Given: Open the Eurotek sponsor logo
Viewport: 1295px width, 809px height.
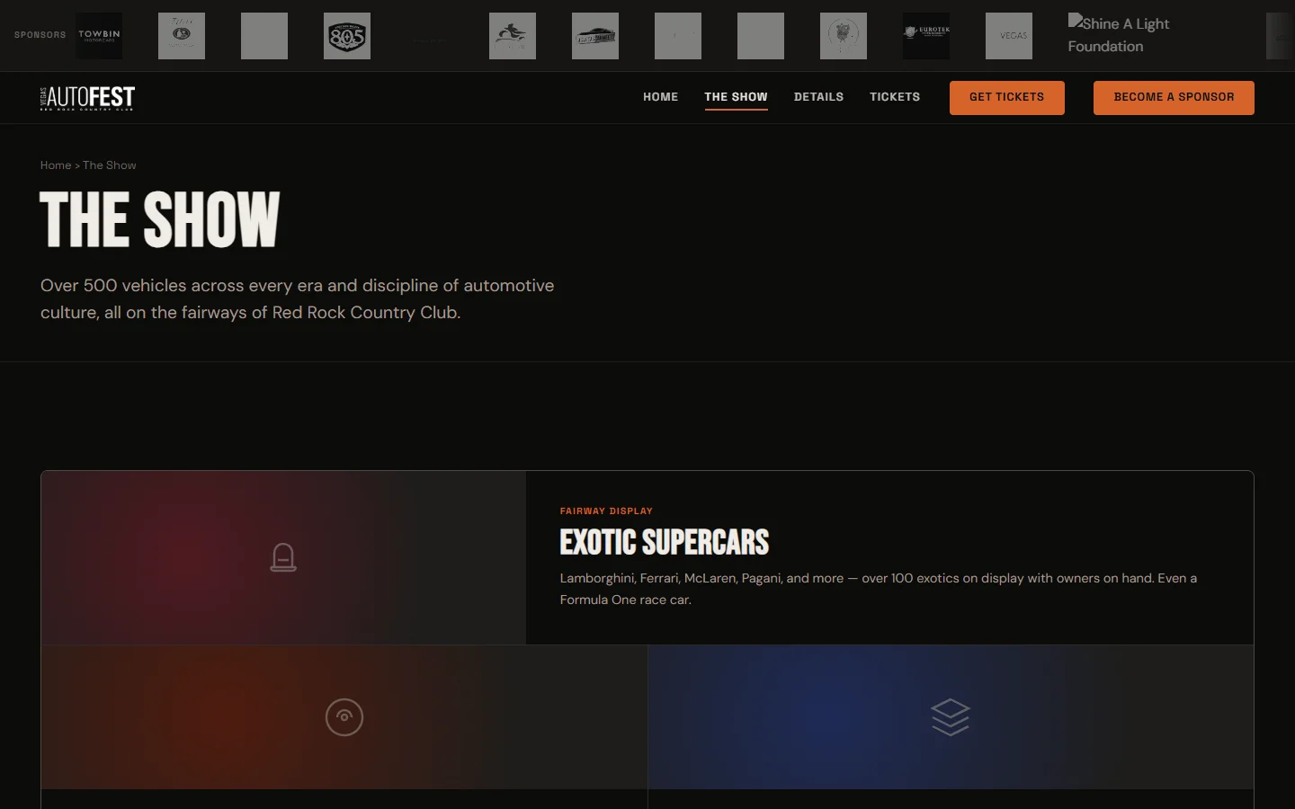Looking at the screenshot, I should click(926, 36).
